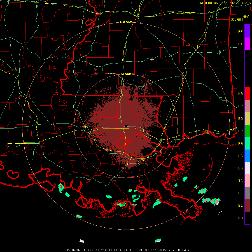This screenshot has width=252, height=252.
Task: Click the KHDC radar site identifier
Action: [144, 250]
